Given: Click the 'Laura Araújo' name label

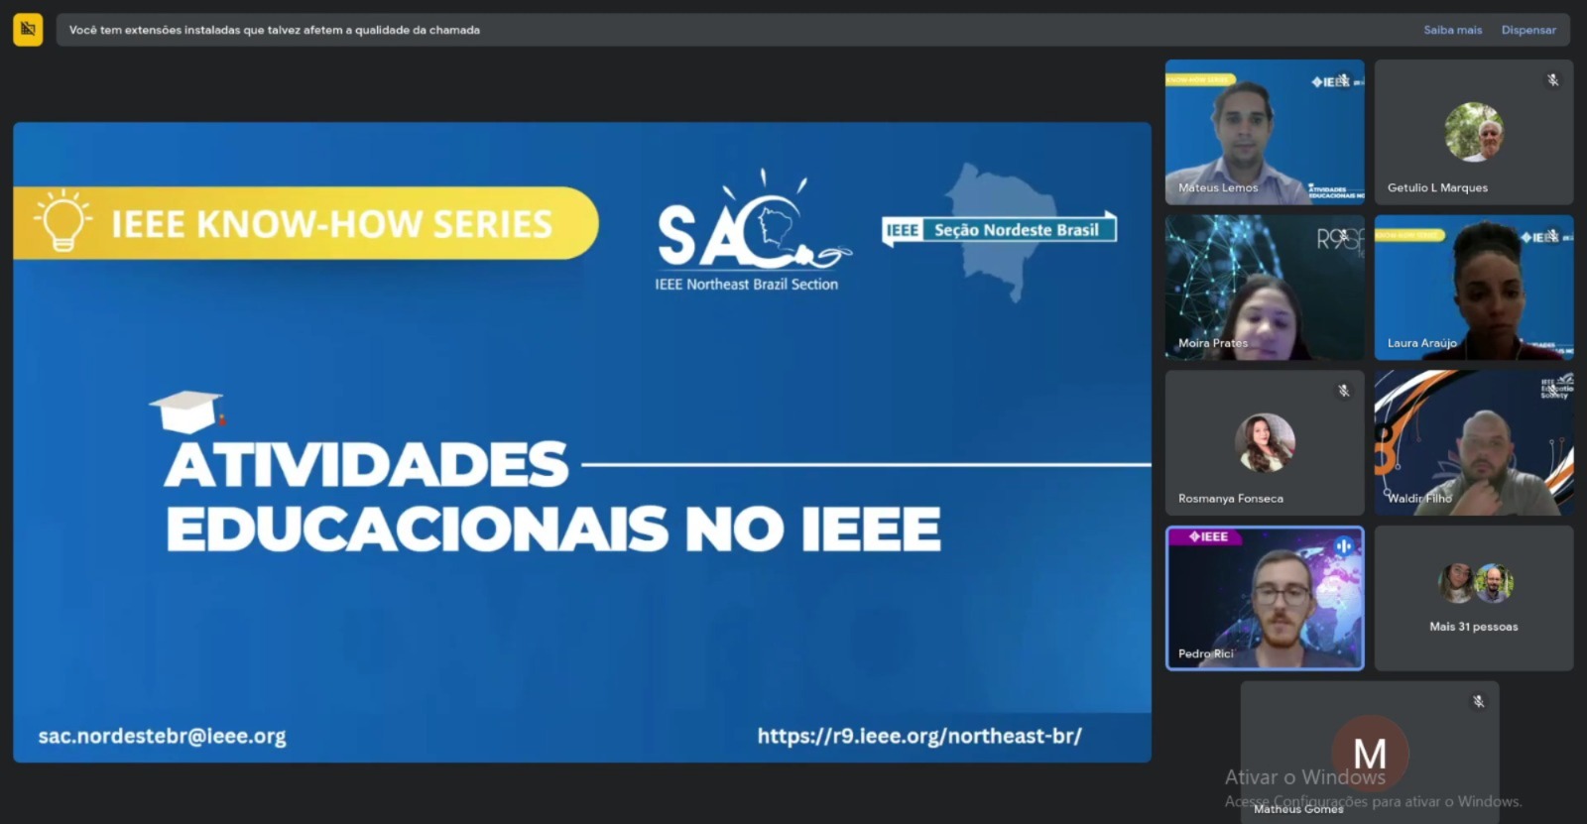Looking at the screenshot, I should click(x=1422, y=343).
